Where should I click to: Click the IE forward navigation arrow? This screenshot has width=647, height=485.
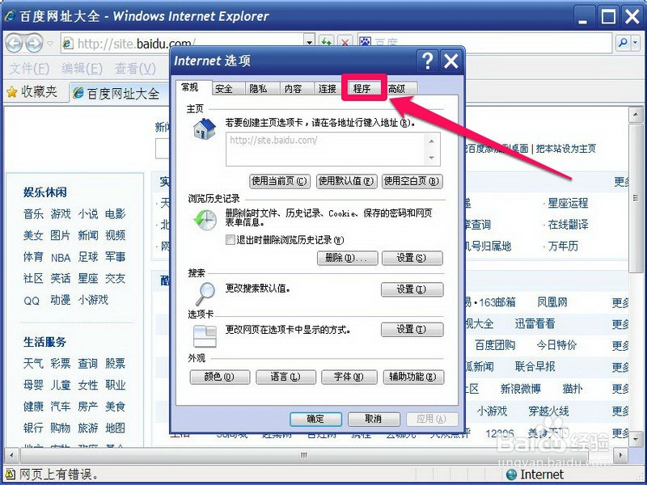pyautogui.click(x=34, y=43)
